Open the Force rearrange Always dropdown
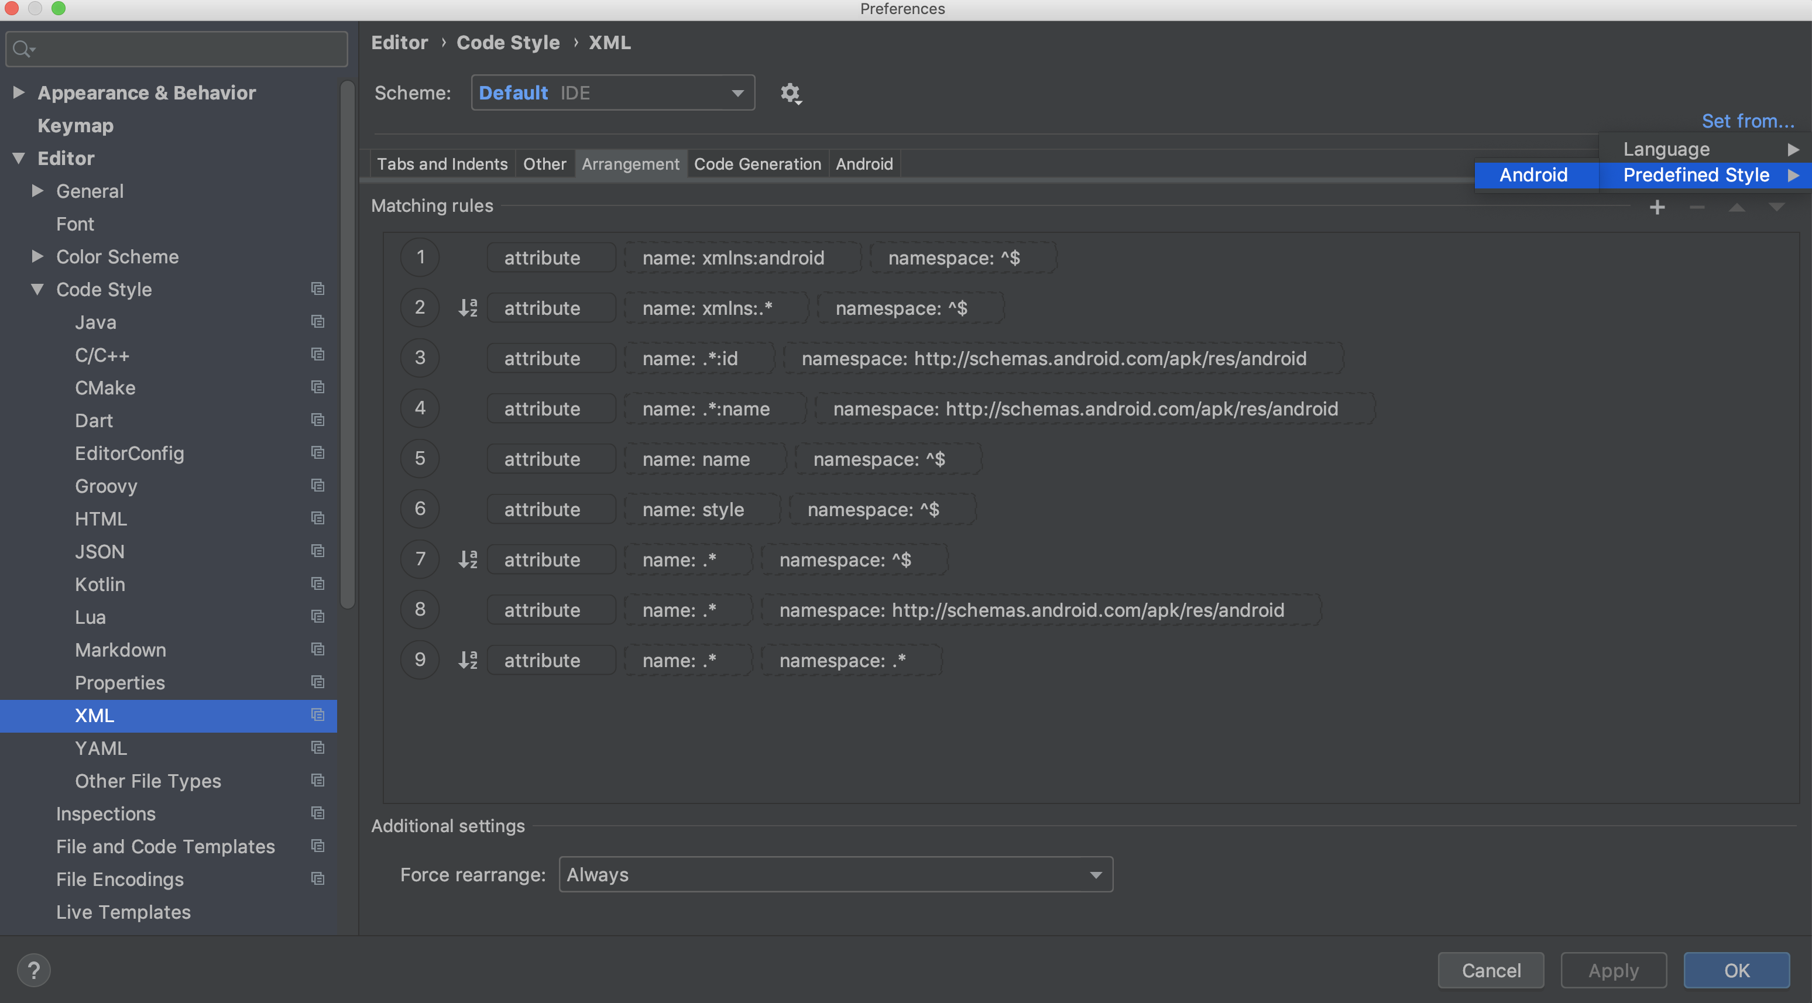This screenshot has width=1812, height=1003. [x=835, y=873]
